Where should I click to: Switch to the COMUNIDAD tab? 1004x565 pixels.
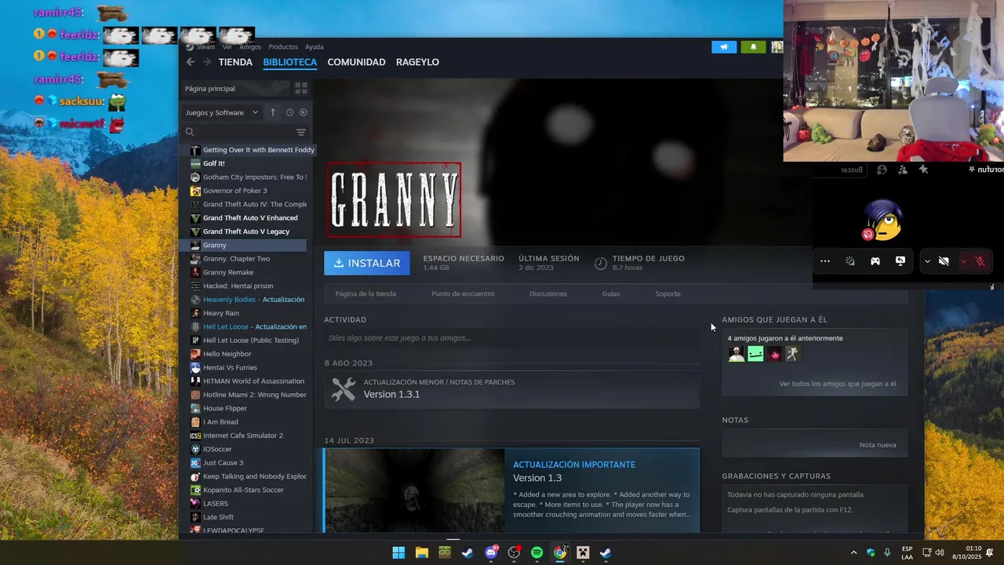pyautogui.click(x=356, y=62)
